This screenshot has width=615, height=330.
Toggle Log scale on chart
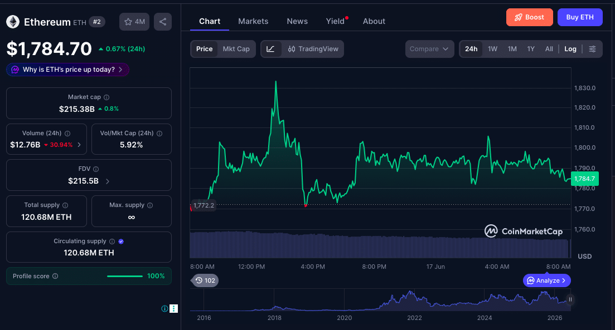tap(570, 49)
